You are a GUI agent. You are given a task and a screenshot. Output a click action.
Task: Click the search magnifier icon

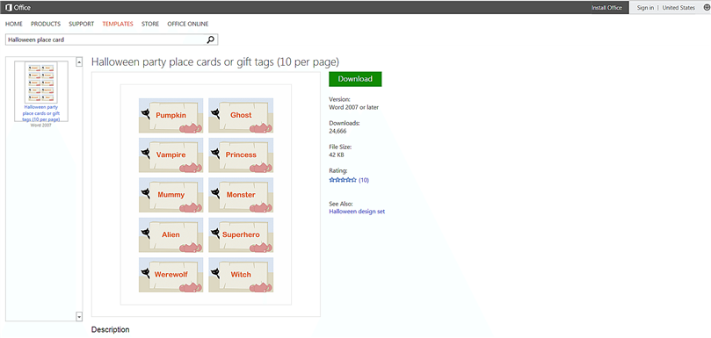(210, 40)
